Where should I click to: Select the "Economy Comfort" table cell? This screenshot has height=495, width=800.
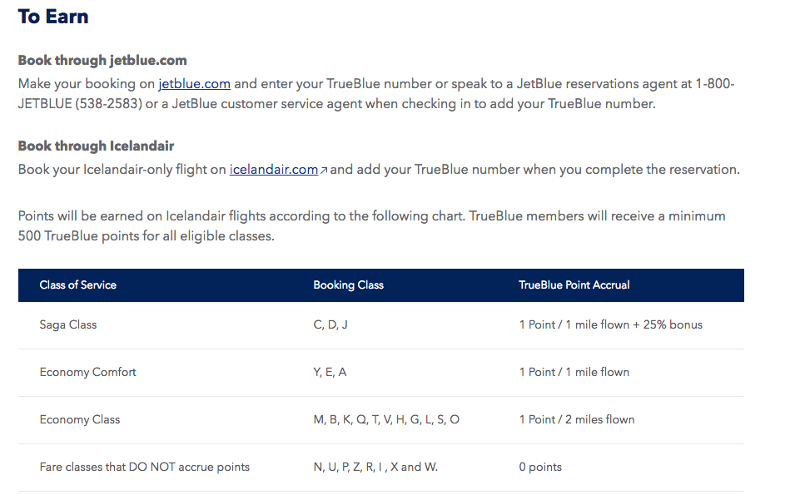87,372
